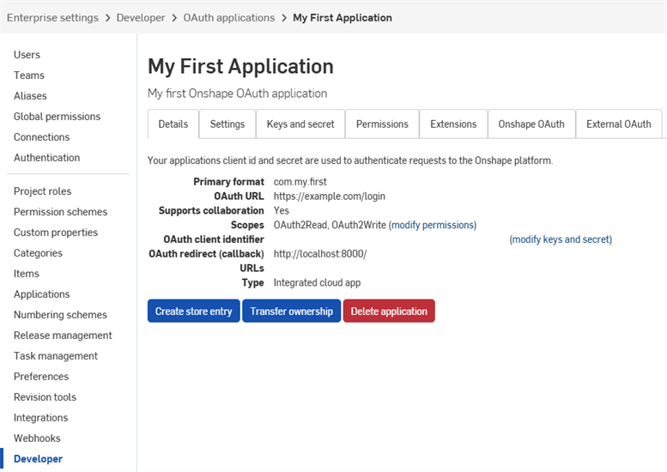The height and width of the screenshot is (472, 667).
Task: Open the Permissions tab
Action: (x=382, y=124)
